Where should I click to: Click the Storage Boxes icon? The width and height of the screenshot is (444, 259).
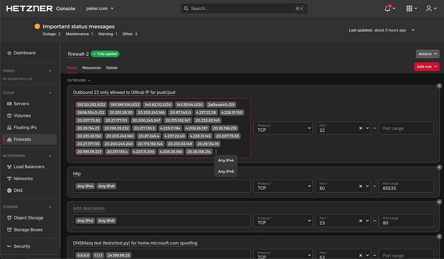coord(9,230)
